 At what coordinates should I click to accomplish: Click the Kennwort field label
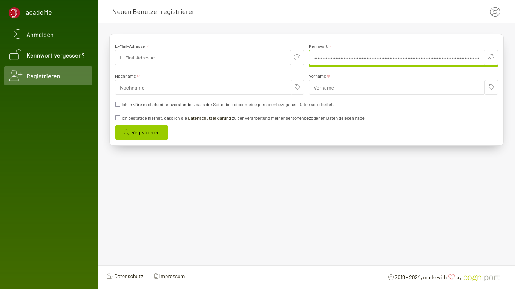tap(318, 46)
